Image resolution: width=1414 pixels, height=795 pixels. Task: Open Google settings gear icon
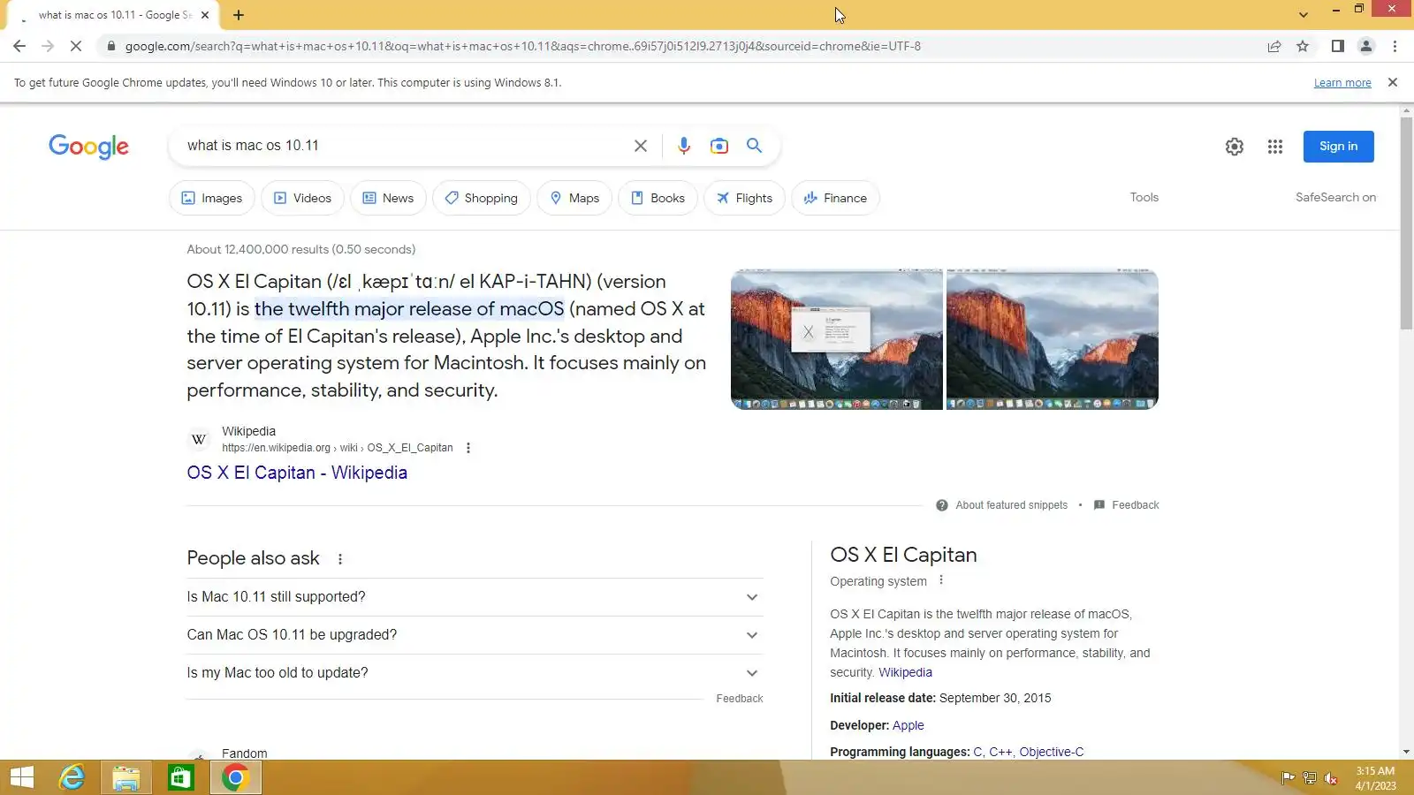(x=1235, y=147)
